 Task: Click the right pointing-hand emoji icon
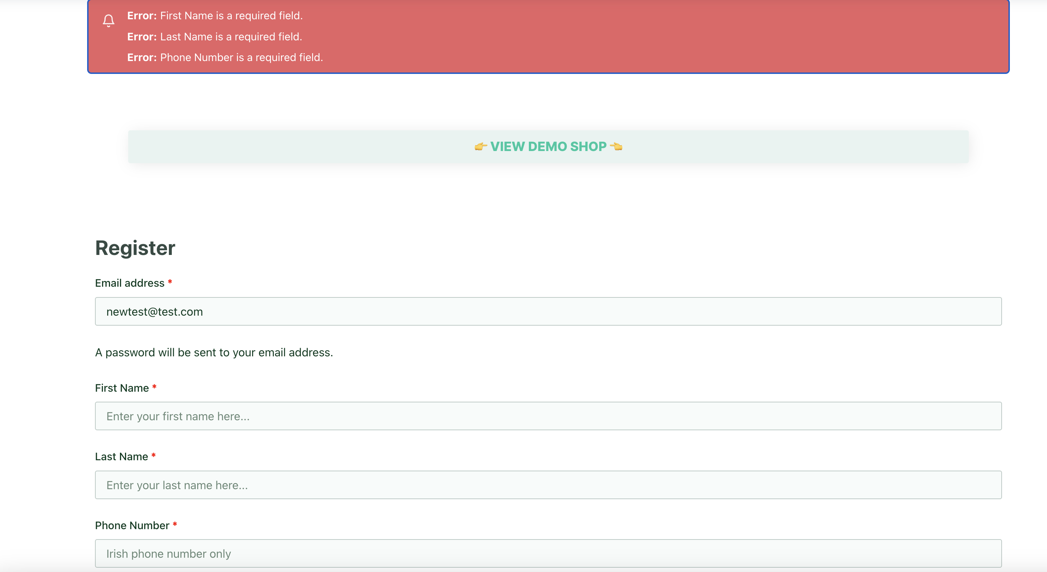pos(616,146)
